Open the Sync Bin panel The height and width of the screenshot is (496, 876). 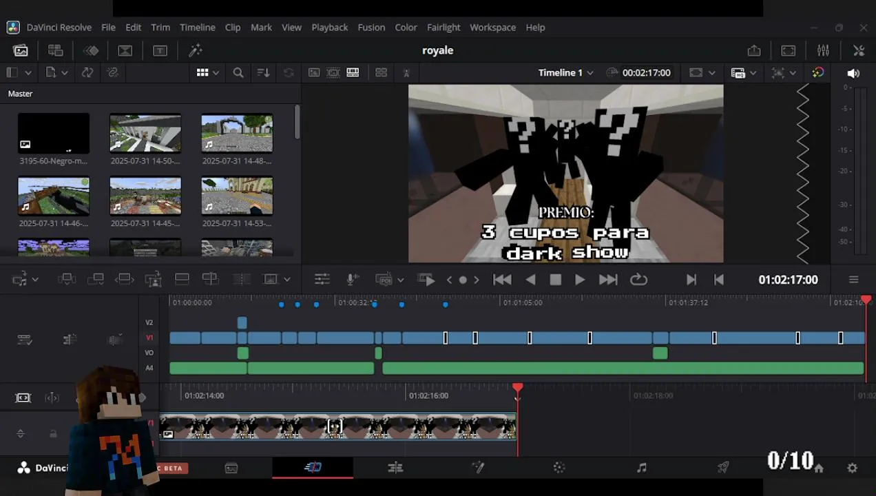56,50
